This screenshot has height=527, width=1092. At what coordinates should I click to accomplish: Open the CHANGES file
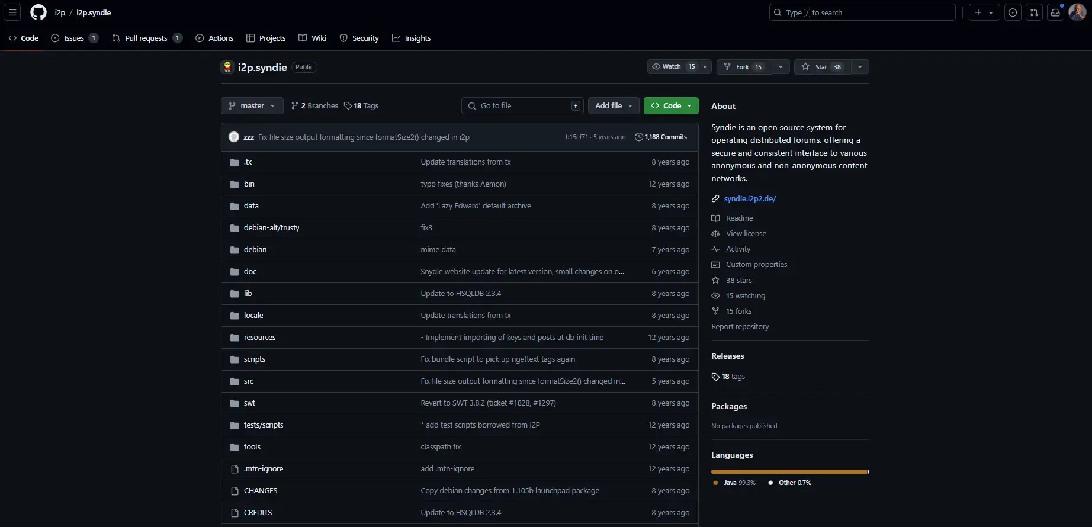[261, 490]
